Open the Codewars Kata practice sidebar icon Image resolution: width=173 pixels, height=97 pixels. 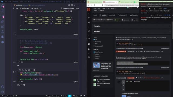point(89,18)
